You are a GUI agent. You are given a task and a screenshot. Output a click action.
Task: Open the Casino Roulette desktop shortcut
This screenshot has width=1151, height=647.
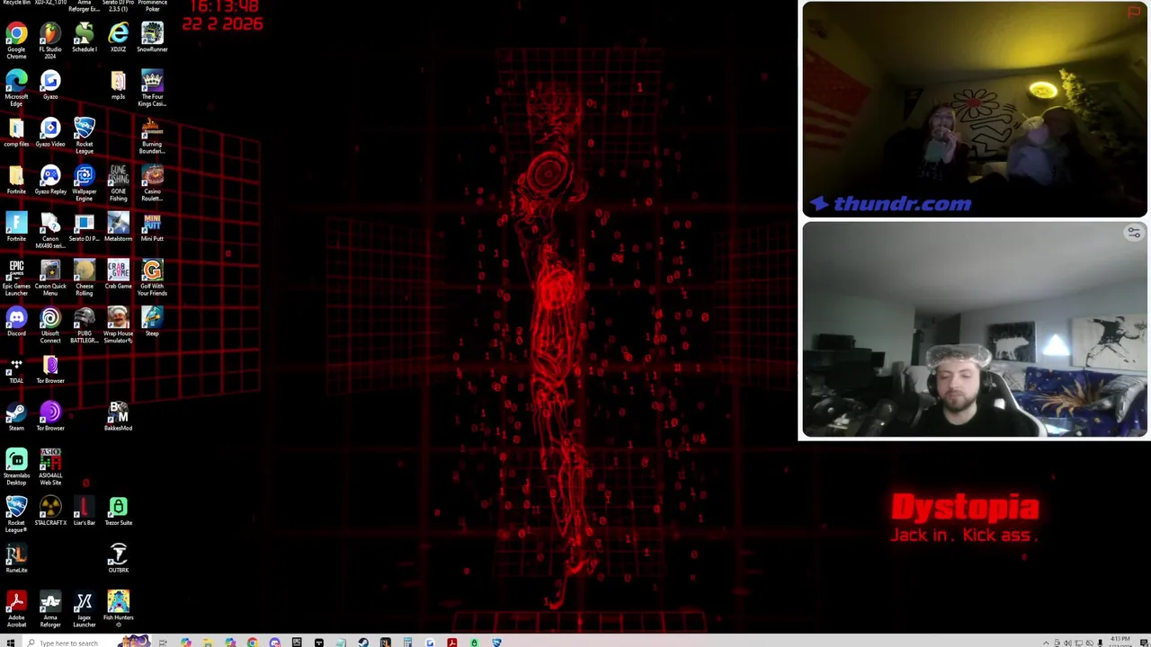click(152, 183)
